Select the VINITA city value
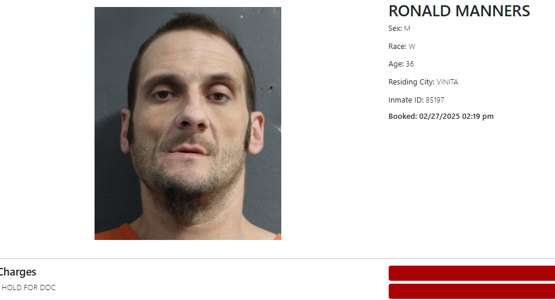Screen dimensions: 555x300 448,82
